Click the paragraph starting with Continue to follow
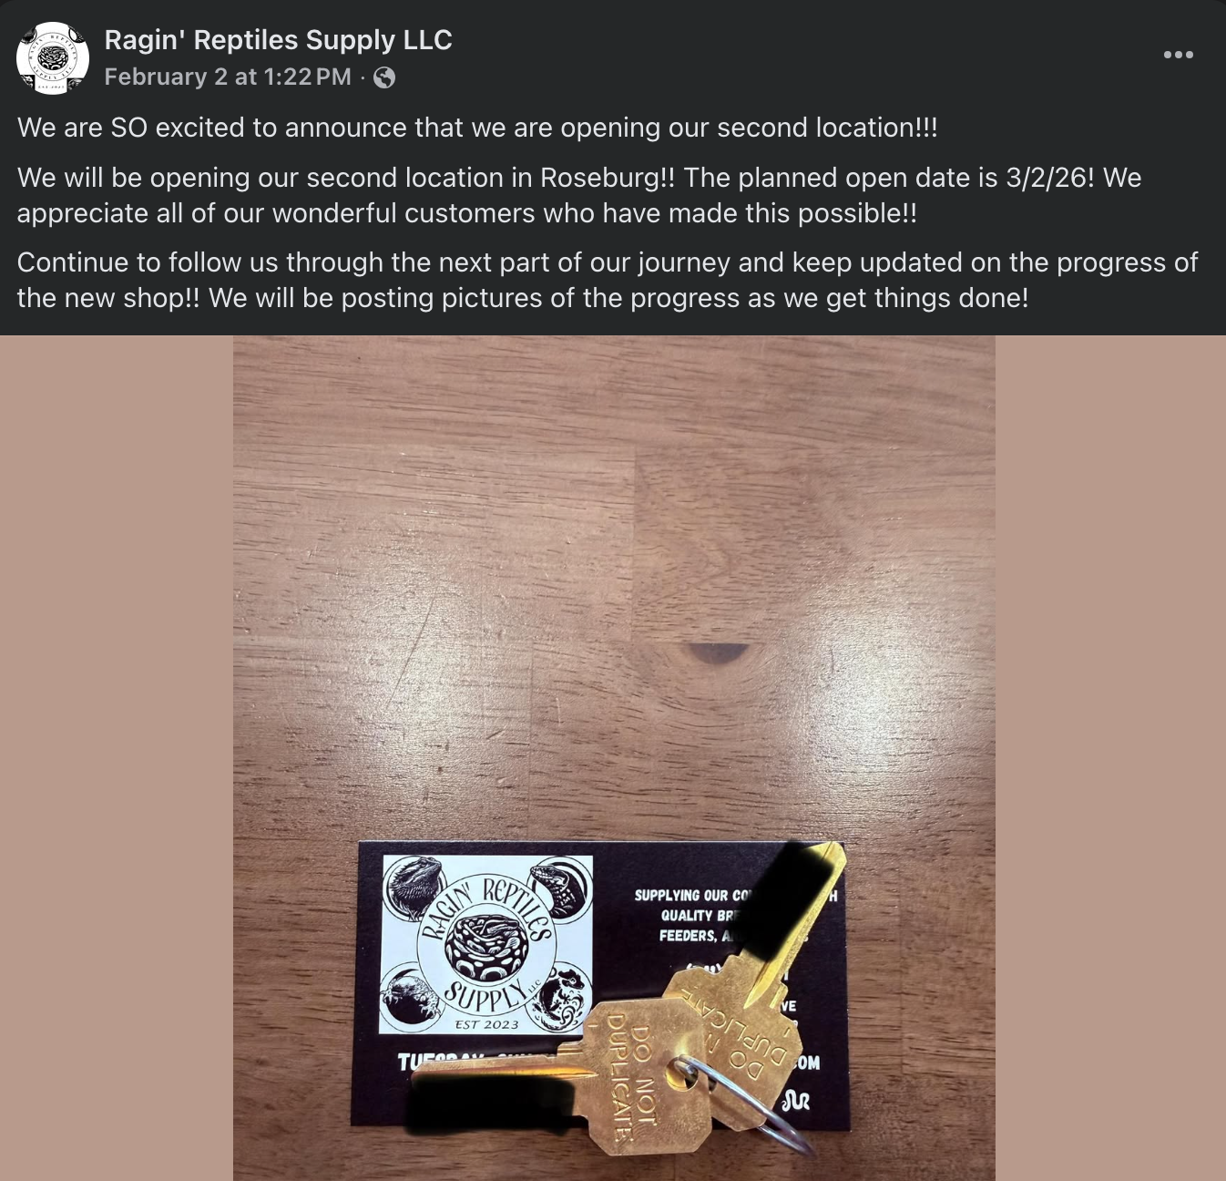The height and width of the screenshot is (1181, 1226). click(608, 280)
